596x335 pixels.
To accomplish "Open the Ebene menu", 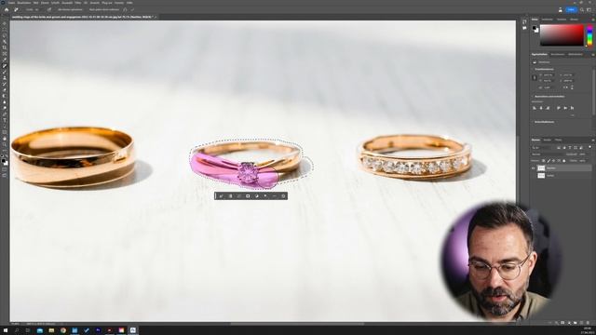I will pyautogui.click(x=45, y=3).
